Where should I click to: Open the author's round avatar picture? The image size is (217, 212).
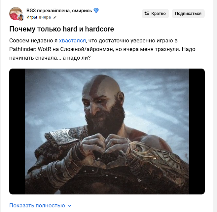(16, 14)
